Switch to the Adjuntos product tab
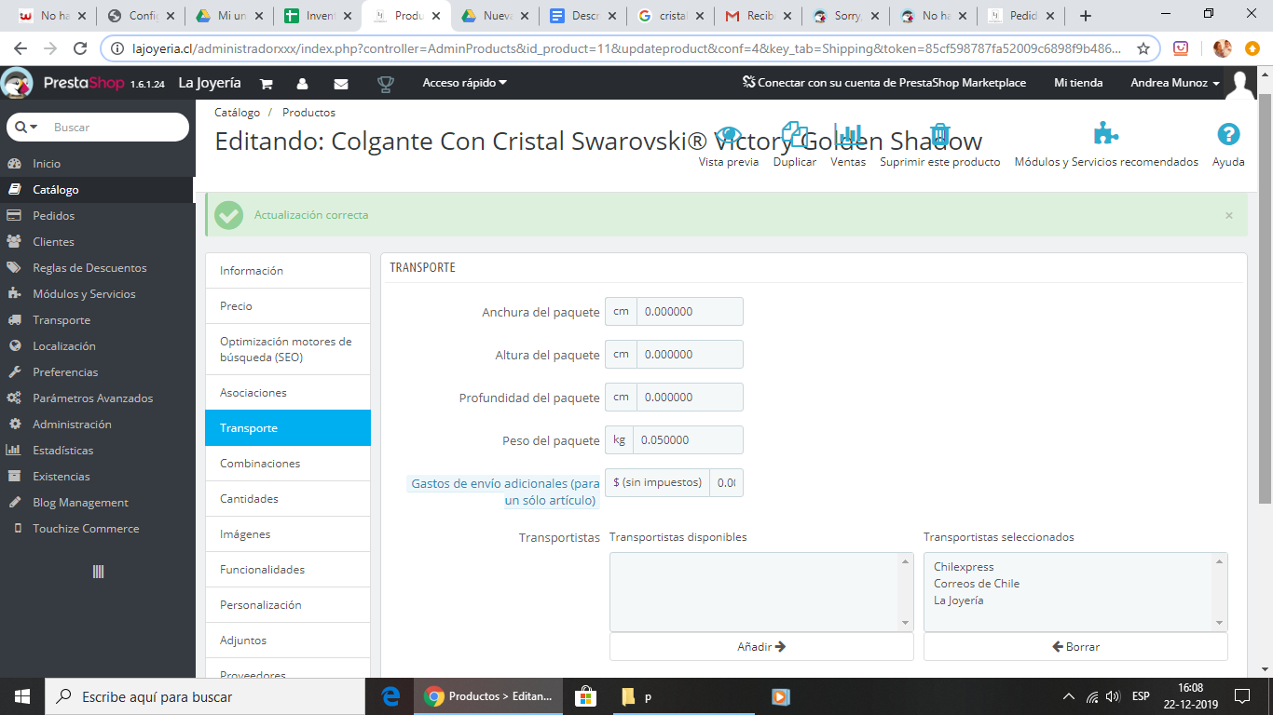The width and height of the screenshot is (1273, 715). pyautogui.click(x=288, y=641)
